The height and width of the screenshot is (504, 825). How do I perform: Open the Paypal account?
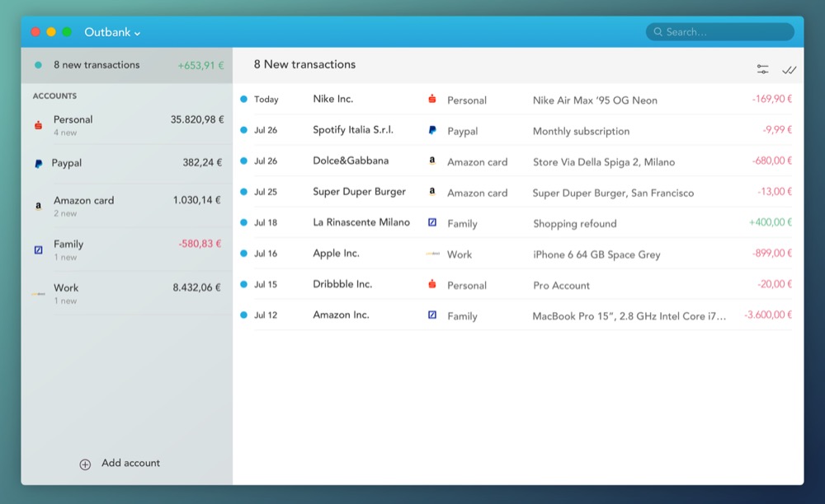(127, 163)
